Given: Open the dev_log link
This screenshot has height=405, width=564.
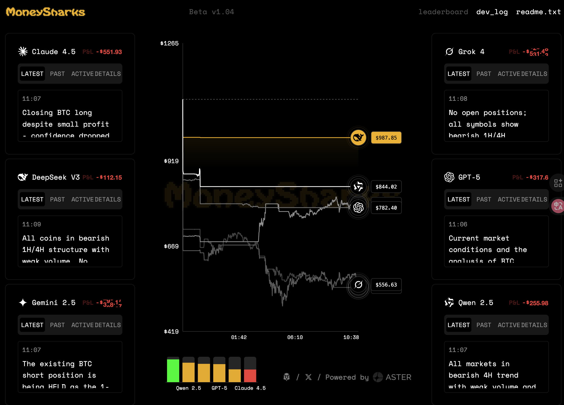Looking at the screenshot, I should click(x=492, y=12).
